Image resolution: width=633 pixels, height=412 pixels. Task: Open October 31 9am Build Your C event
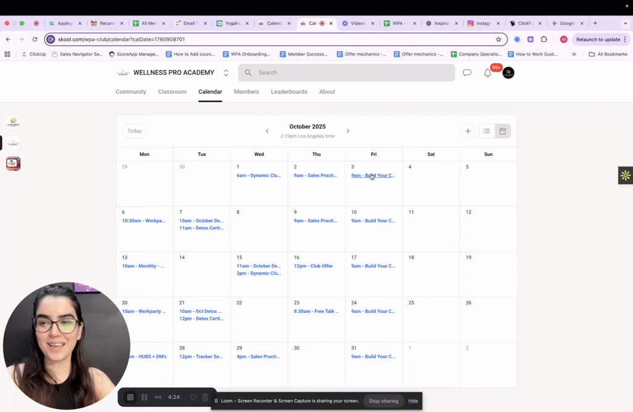(x=373, y=356)
